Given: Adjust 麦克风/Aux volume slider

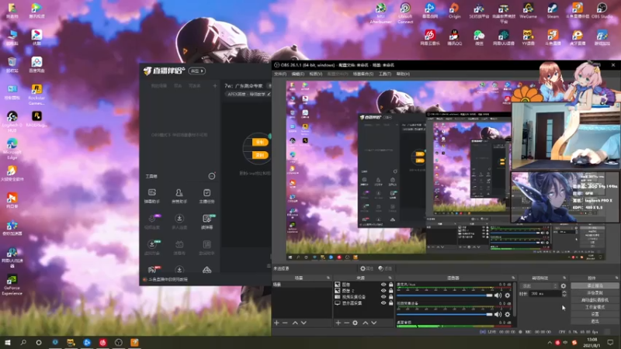Looking at the screenshot, I should click(445, 295).
